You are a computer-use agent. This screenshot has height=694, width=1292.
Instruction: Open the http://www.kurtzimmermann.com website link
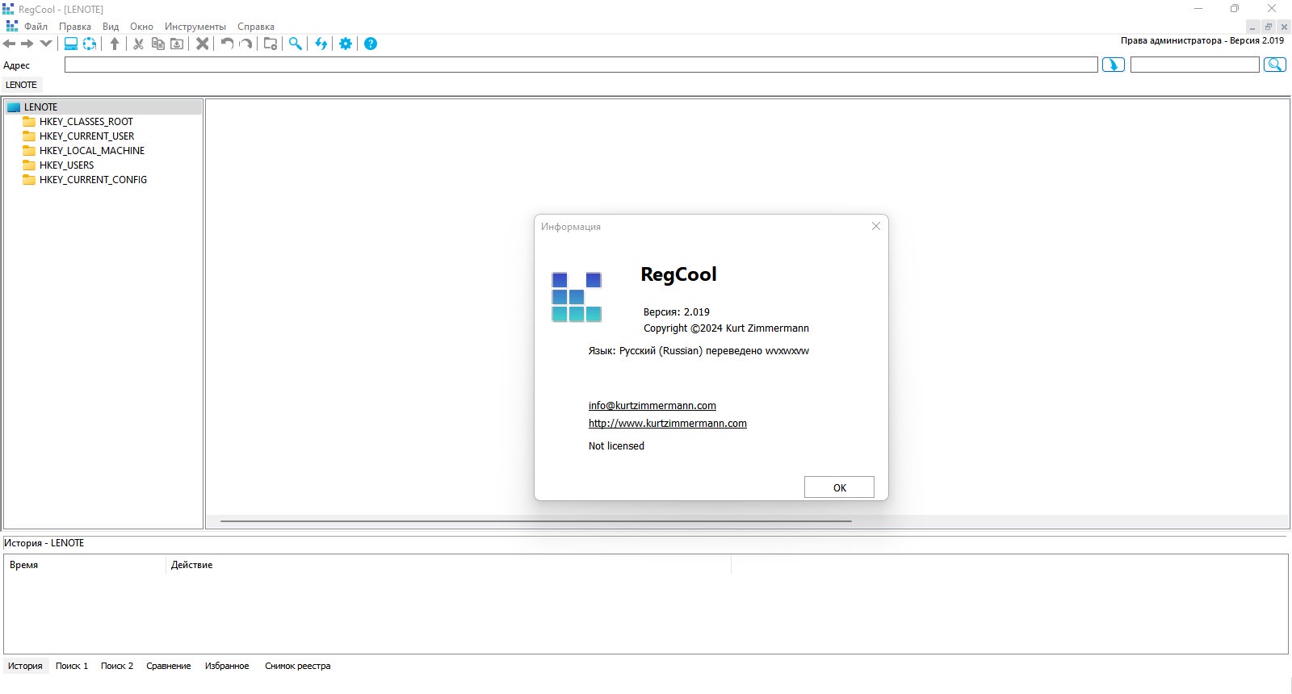point(668,424)
